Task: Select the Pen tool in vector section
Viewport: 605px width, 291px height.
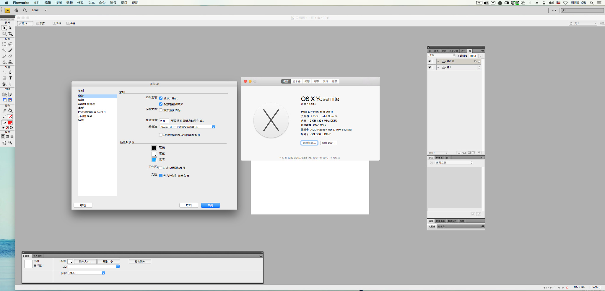Action: (x=10, y=72)
